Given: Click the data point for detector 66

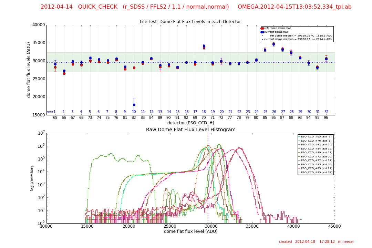Looking at the screenshot, I should [64, 71].
